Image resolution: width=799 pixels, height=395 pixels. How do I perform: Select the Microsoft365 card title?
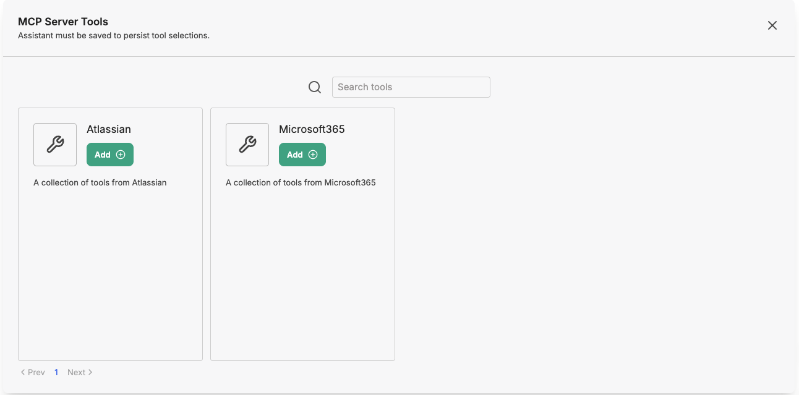point(312,129)
